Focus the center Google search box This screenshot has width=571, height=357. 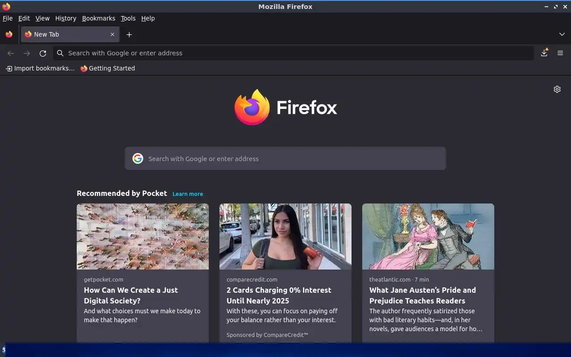(x=285, y=158)
